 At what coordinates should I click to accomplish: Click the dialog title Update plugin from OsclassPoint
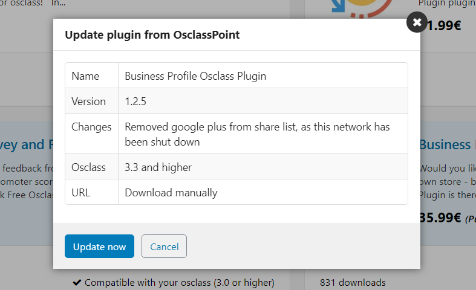pyautogui.click(x=152, y=35)
